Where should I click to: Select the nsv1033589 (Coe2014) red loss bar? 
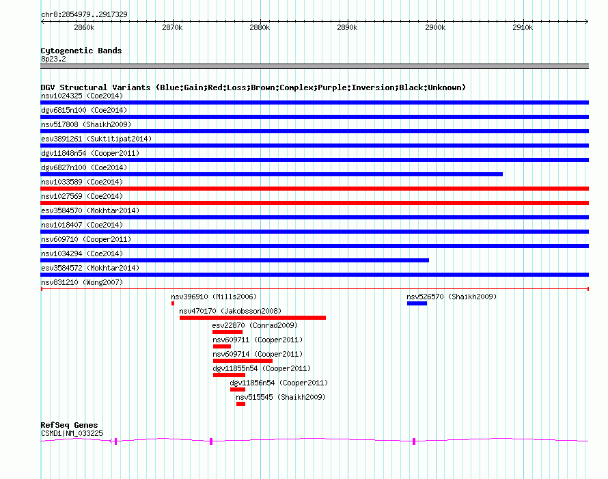click(314, 189)
